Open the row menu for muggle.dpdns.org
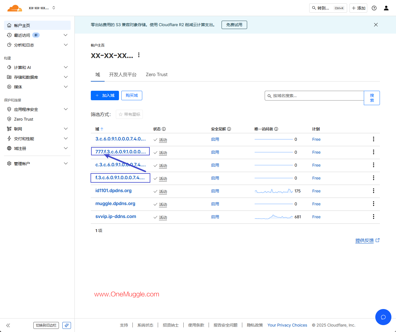Viewport: 396px width, 332px height. coord(374,204)
